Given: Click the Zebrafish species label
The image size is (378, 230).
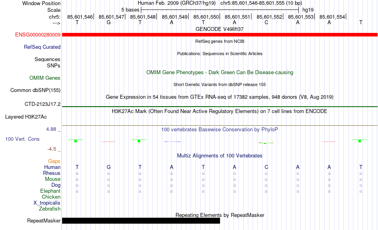Looking at the screenshot, I should [x=50, y=209].
